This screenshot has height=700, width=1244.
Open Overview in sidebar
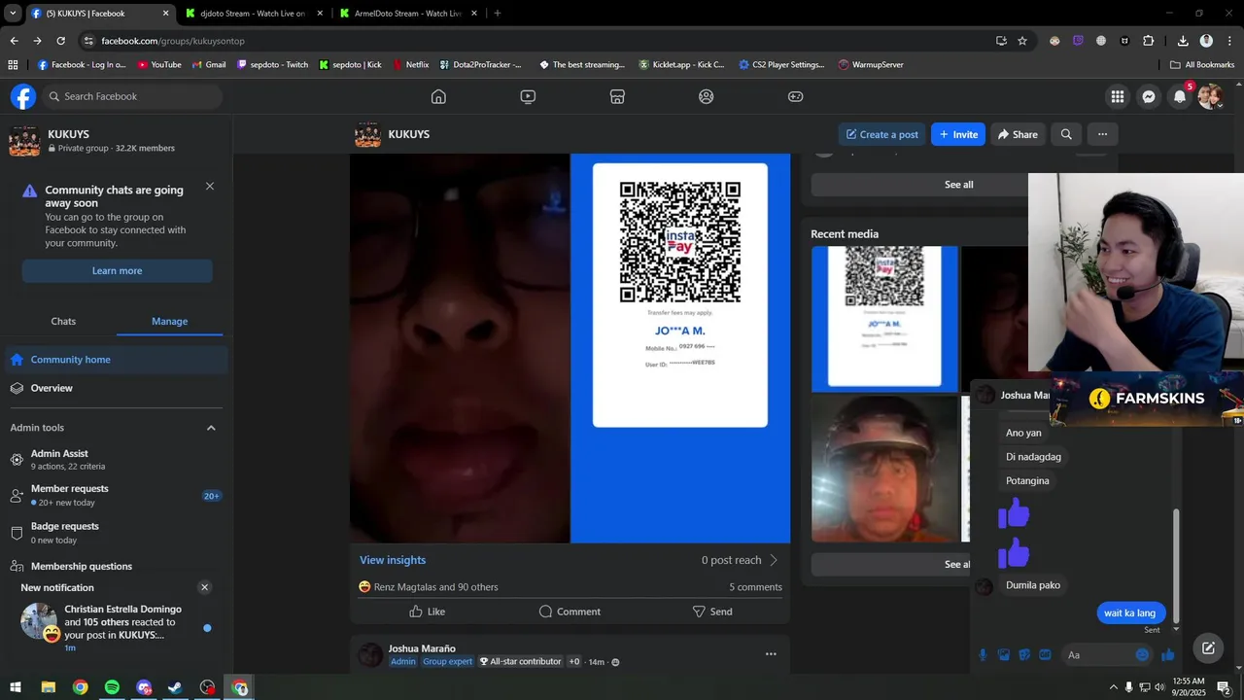click(117, 388)
